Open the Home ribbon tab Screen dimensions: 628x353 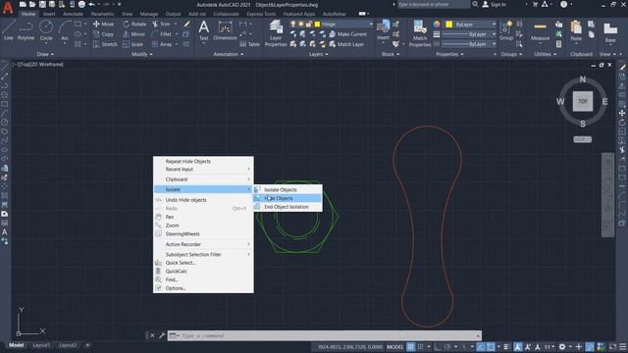(28, 14)
